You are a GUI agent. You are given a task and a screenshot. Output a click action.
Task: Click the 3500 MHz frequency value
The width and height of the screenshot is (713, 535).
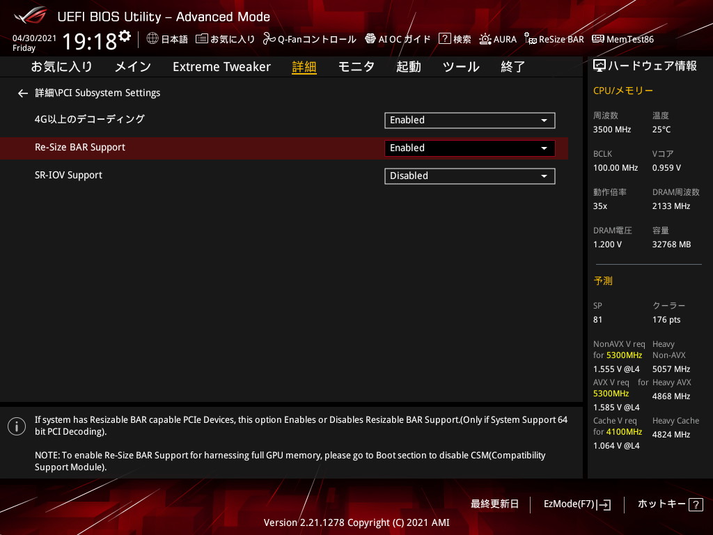coord(611,130)
